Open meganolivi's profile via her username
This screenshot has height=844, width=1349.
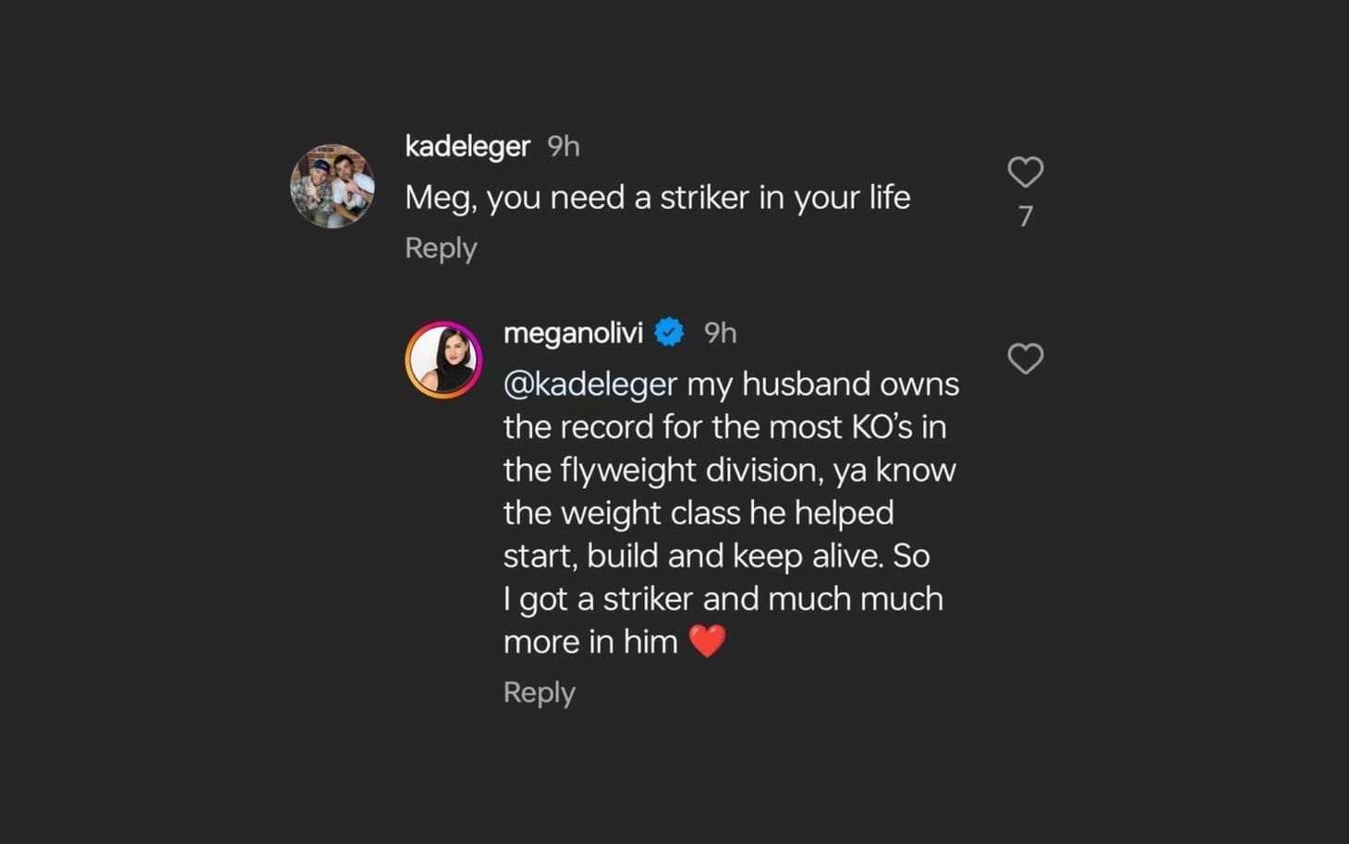tap(573, 333)
